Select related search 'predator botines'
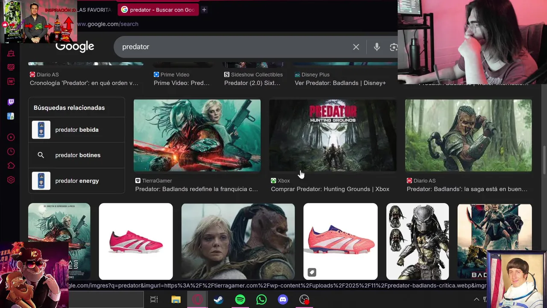The image size is (547, 308). [76, 155]
